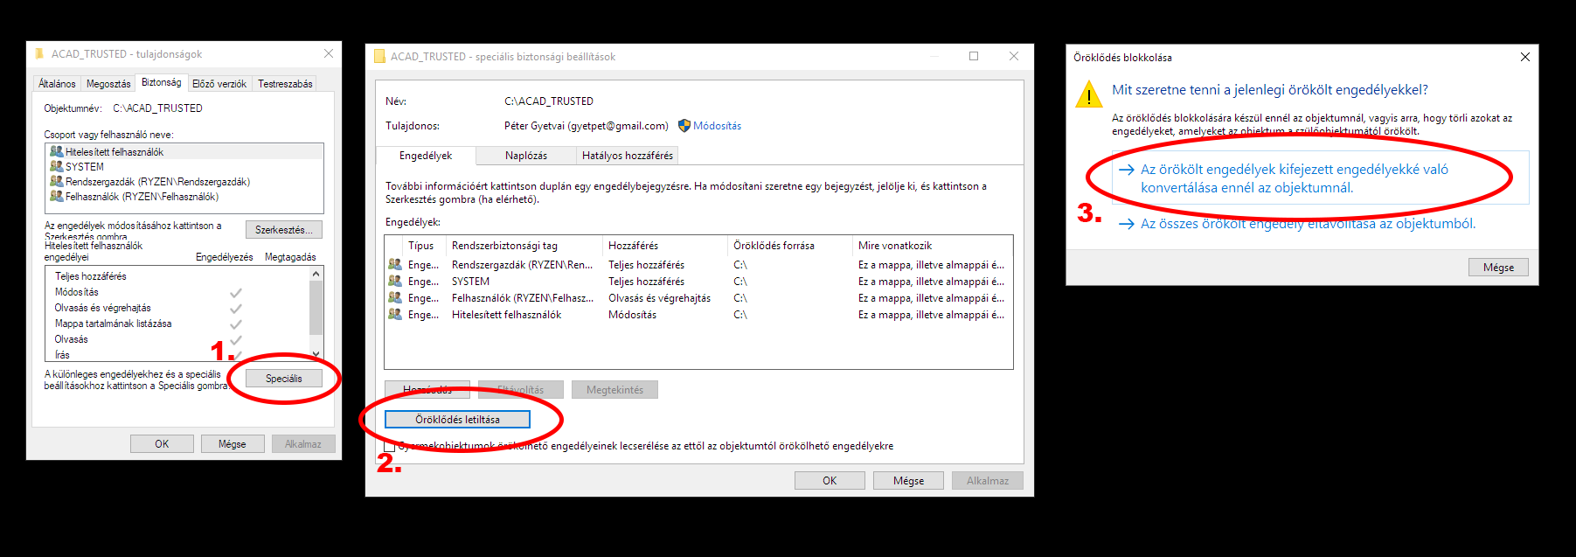Switch to the Naplózás tab
The width and height of the screenshot is (1576, 557).
click(525, 156)
